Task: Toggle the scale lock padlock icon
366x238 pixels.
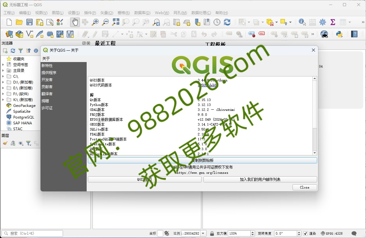Action: 212,233
